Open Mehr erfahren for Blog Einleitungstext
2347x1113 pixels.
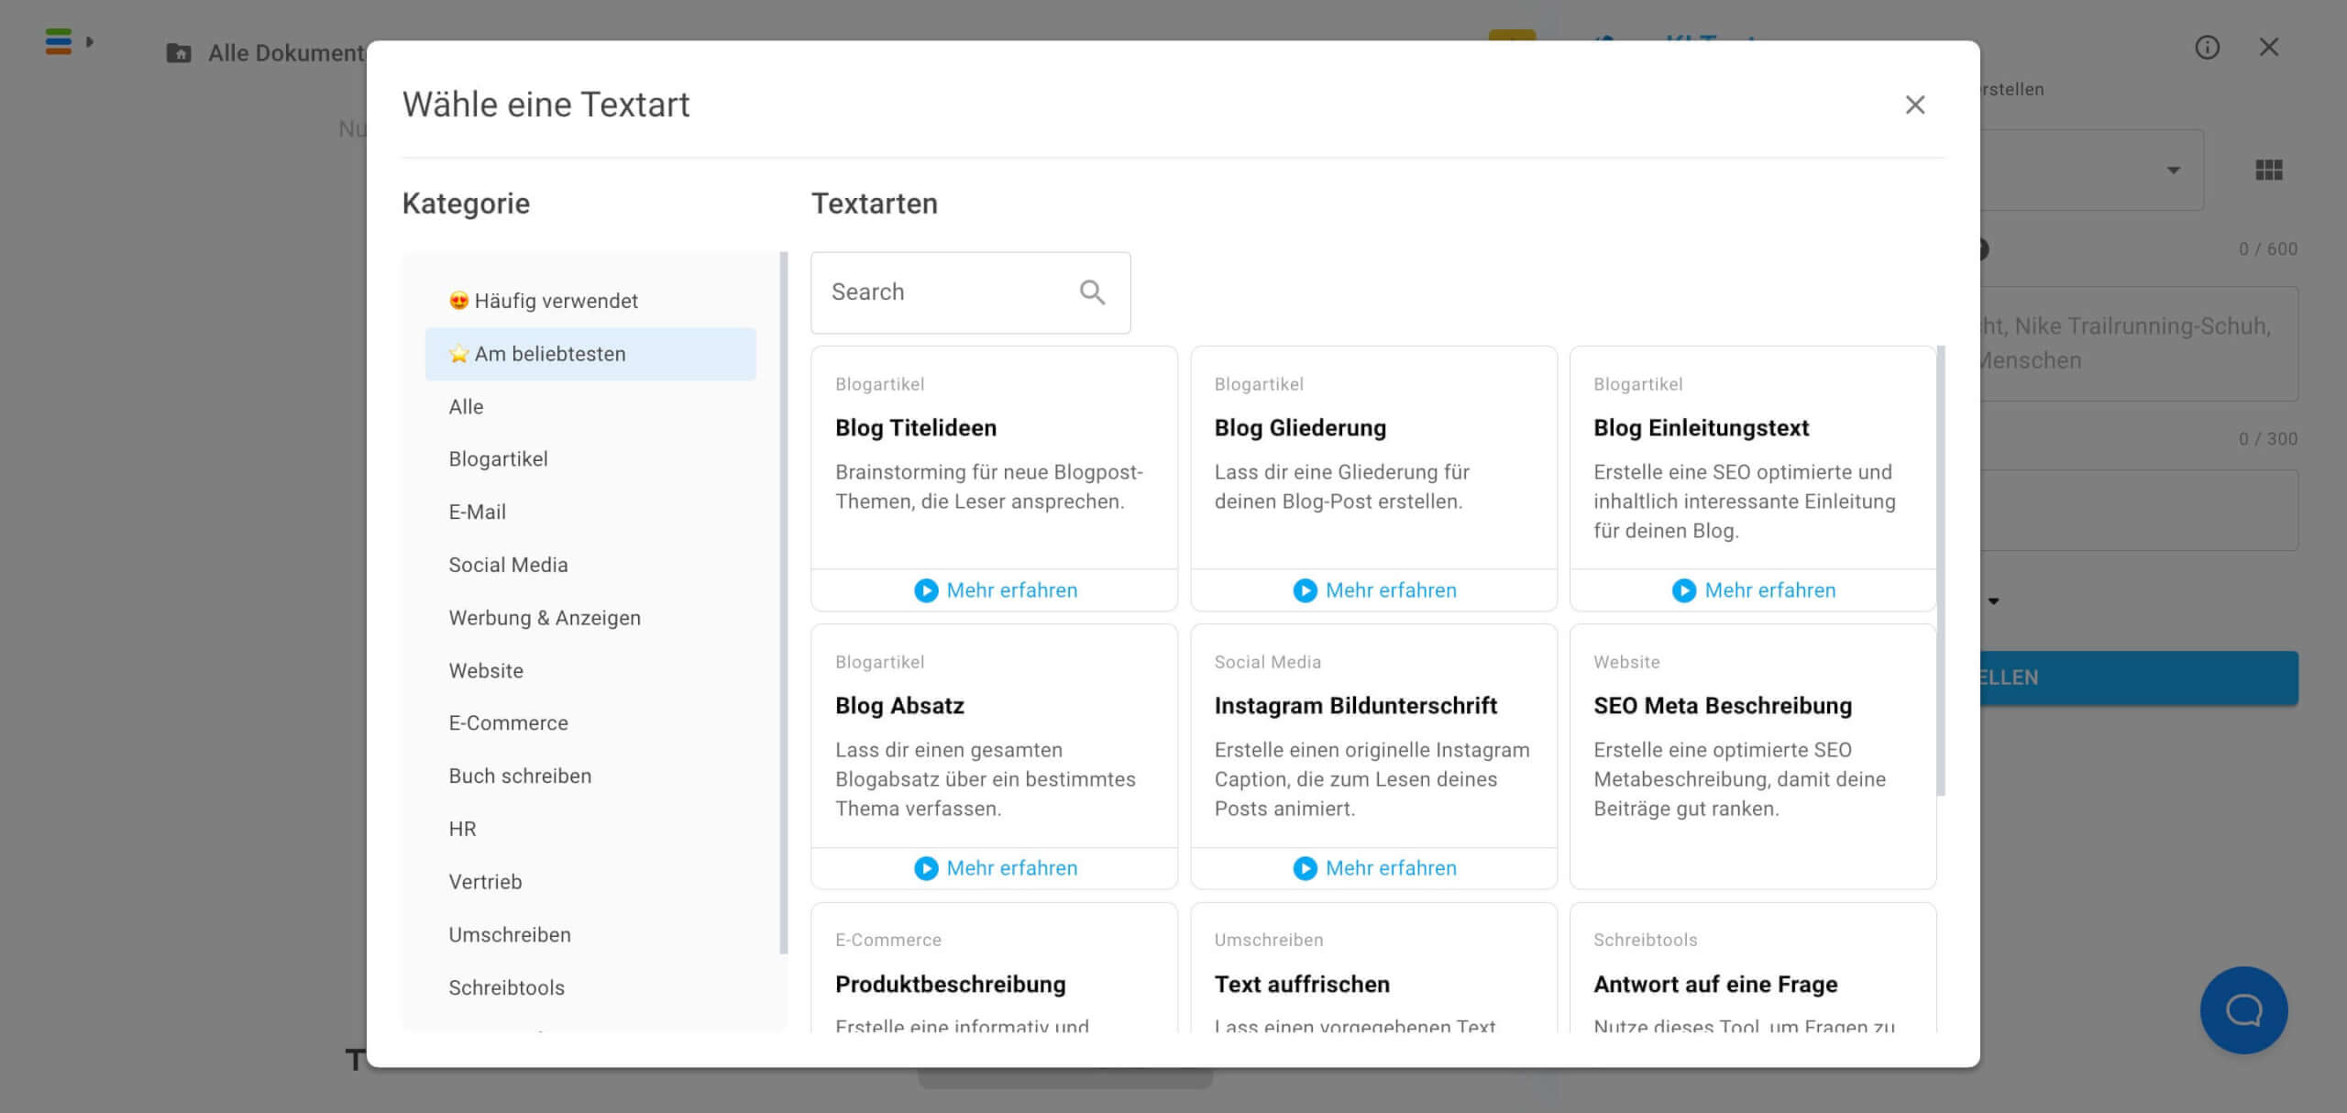(x=1753, y=590)
